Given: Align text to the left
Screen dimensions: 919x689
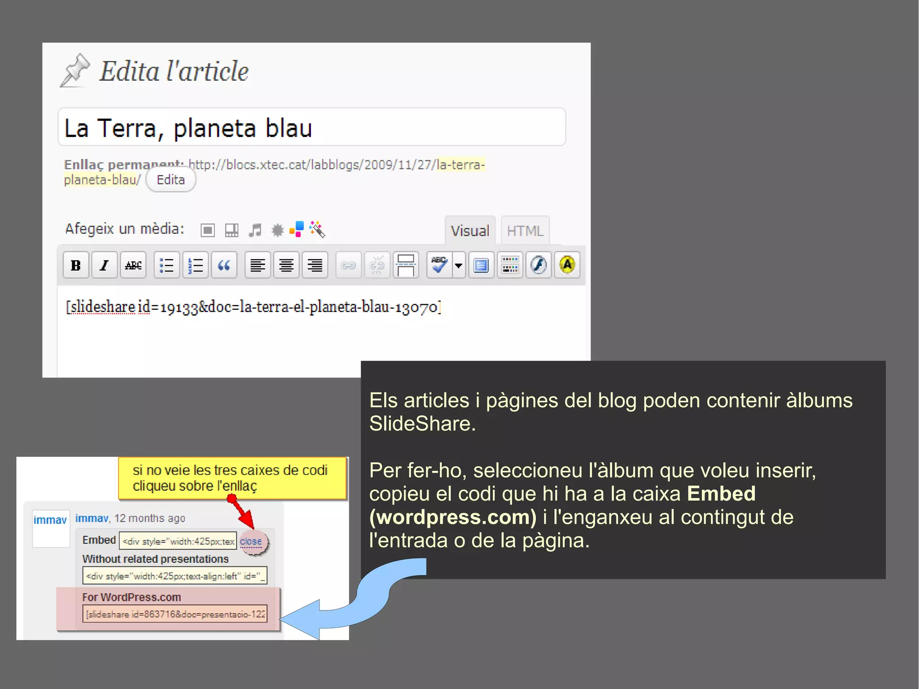Looking at the screenshot, I should click(258, 265).
